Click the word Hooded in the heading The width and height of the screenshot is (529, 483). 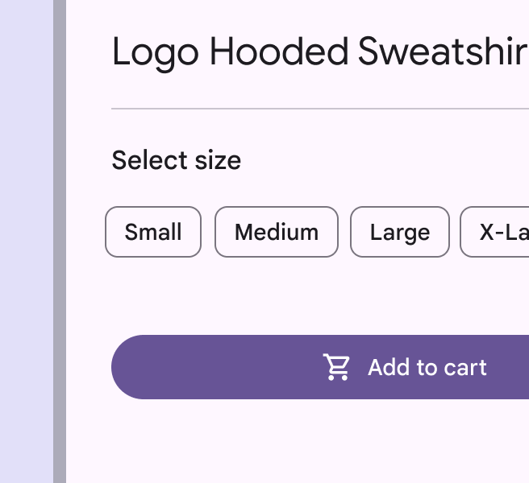coord(279,52)
